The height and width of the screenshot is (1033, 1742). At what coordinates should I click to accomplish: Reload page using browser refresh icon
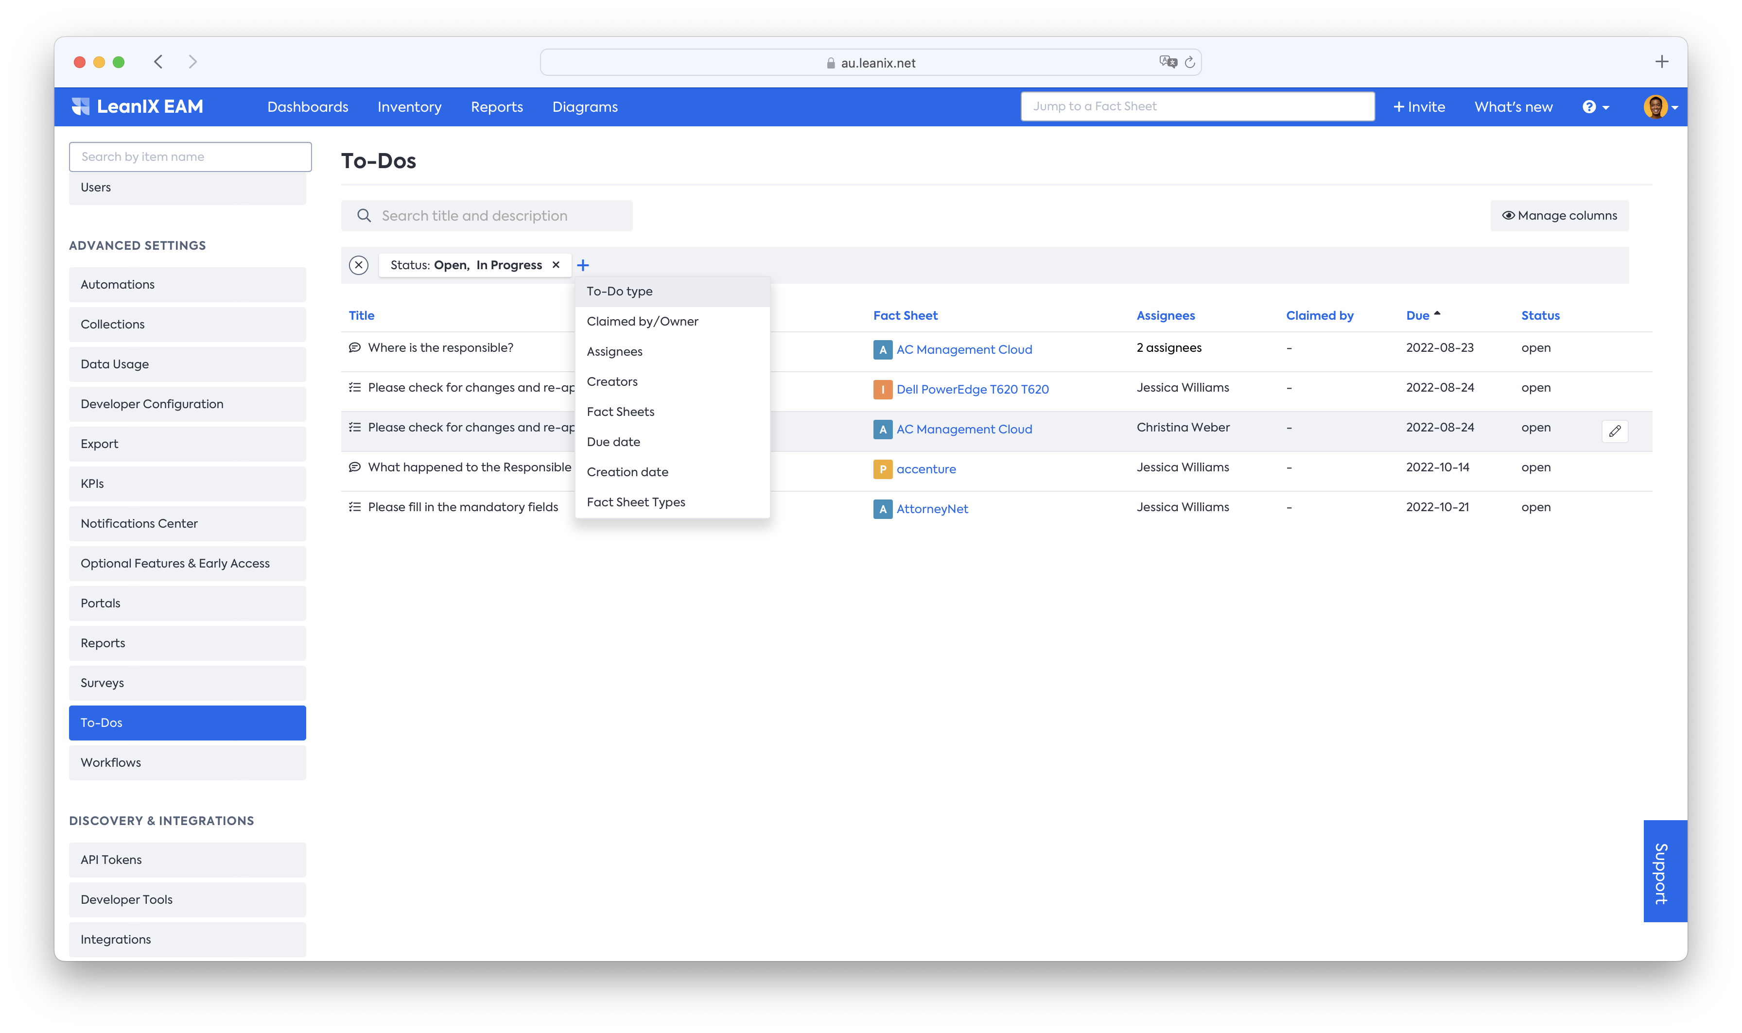pyautogui.click(x=1190, y=63)
